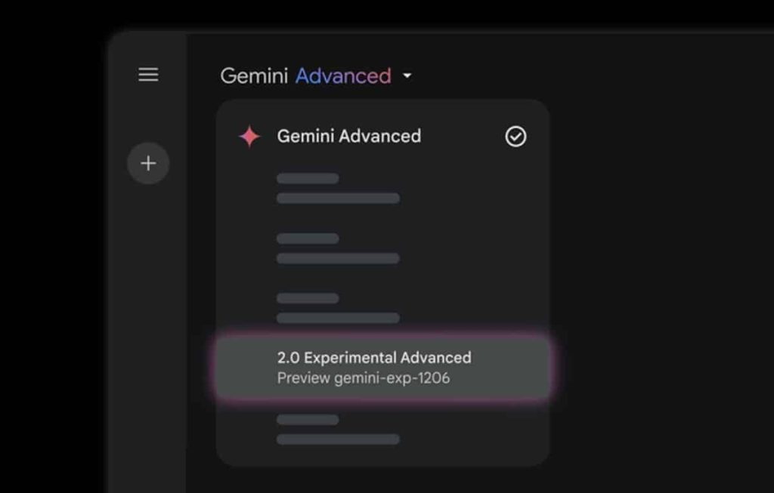Open the Gemini Advanced model picker

tap(344, 75)
